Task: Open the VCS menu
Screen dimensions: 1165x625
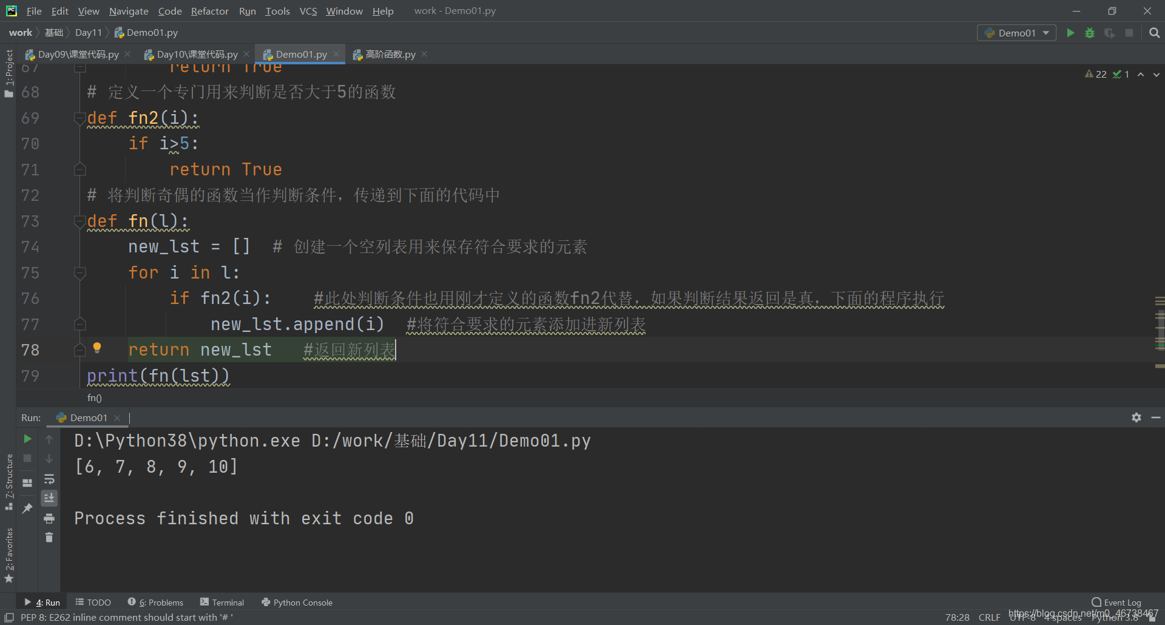Action: (308, 11)
